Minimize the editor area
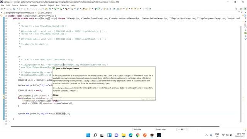Screen dimensions: 247x139 pyautogui.click(x=239, y=12)
